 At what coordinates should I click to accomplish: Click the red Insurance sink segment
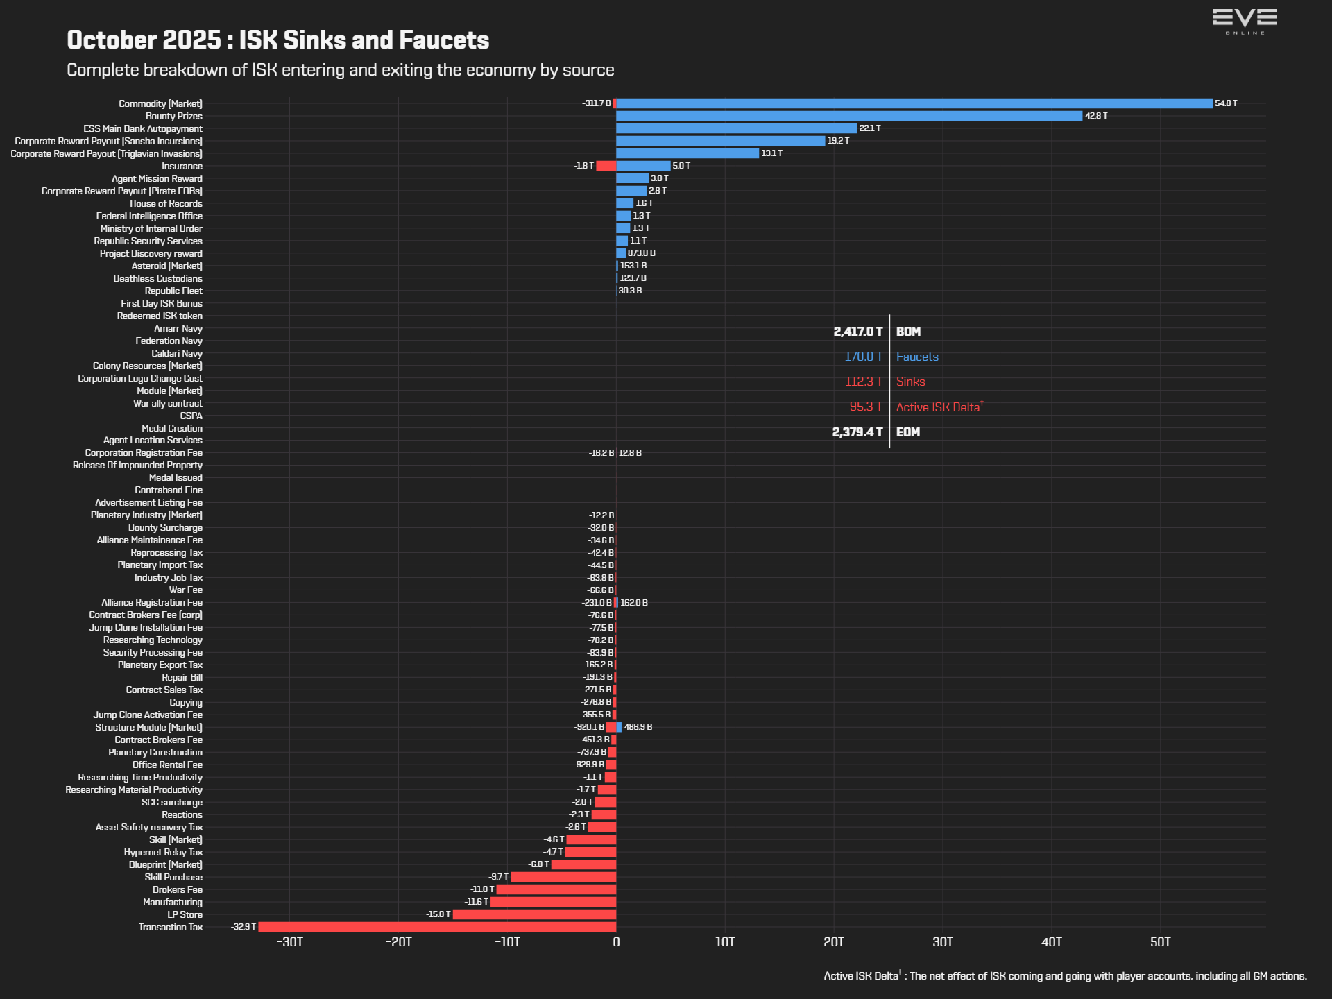tap(606, 166)
